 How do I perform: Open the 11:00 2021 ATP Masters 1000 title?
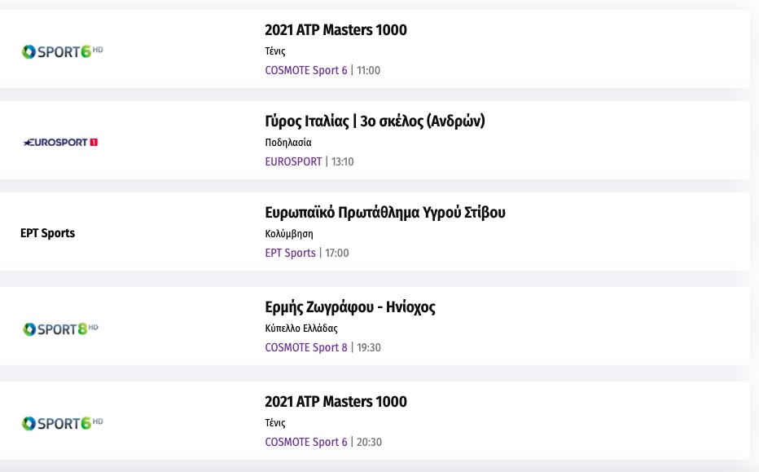[336, 30]
